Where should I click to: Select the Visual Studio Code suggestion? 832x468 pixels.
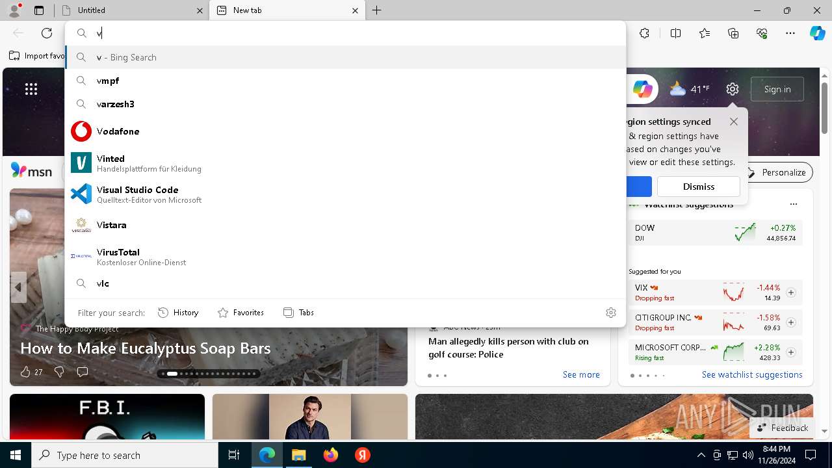[345, 194]
